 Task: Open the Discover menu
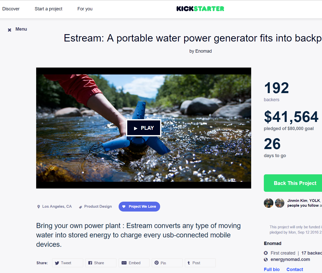click(11, 9)
